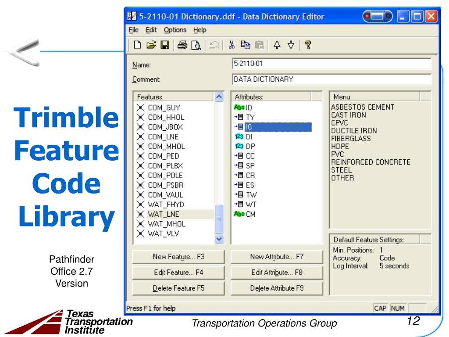Open the Help menu
Viewport: 449px width, 337px height.
tap(200, 30)
